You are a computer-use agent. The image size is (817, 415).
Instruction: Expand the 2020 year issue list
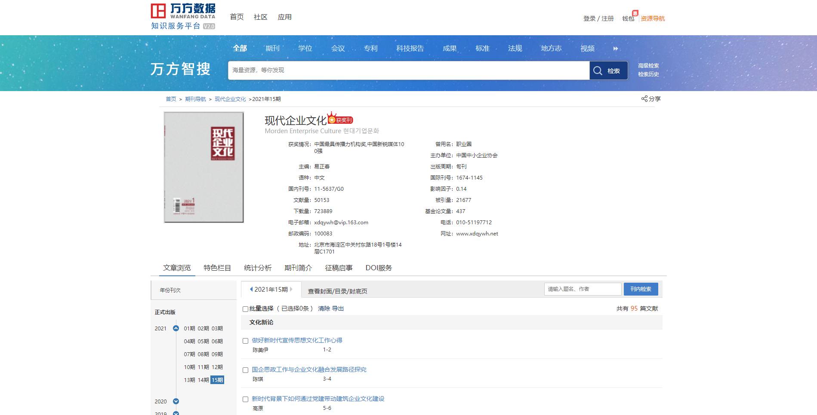point(176,401)
